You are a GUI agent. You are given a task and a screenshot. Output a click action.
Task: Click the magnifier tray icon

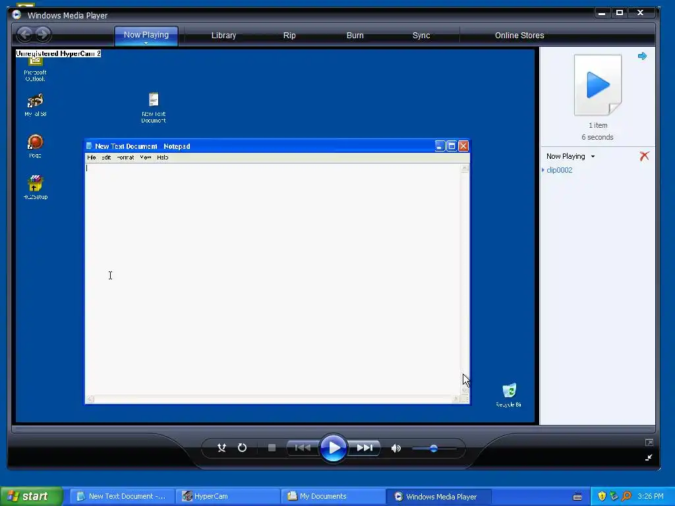coord(626,496)
